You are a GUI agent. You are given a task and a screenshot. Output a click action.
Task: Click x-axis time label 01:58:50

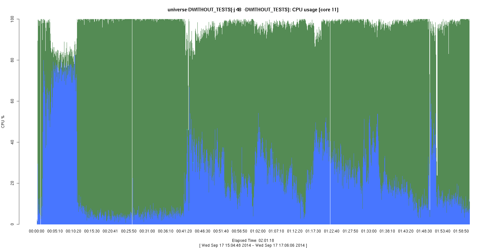point(461,231)
